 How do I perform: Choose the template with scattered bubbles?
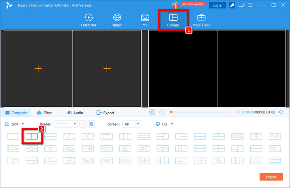(x=219, y=161)
